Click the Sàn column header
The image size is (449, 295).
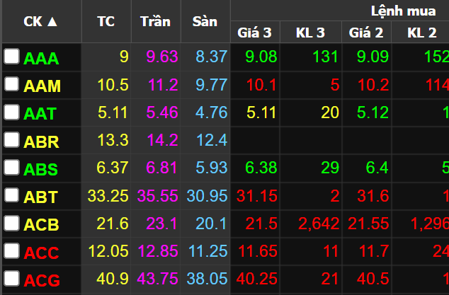pyautogui.click(x=205, y=21)
